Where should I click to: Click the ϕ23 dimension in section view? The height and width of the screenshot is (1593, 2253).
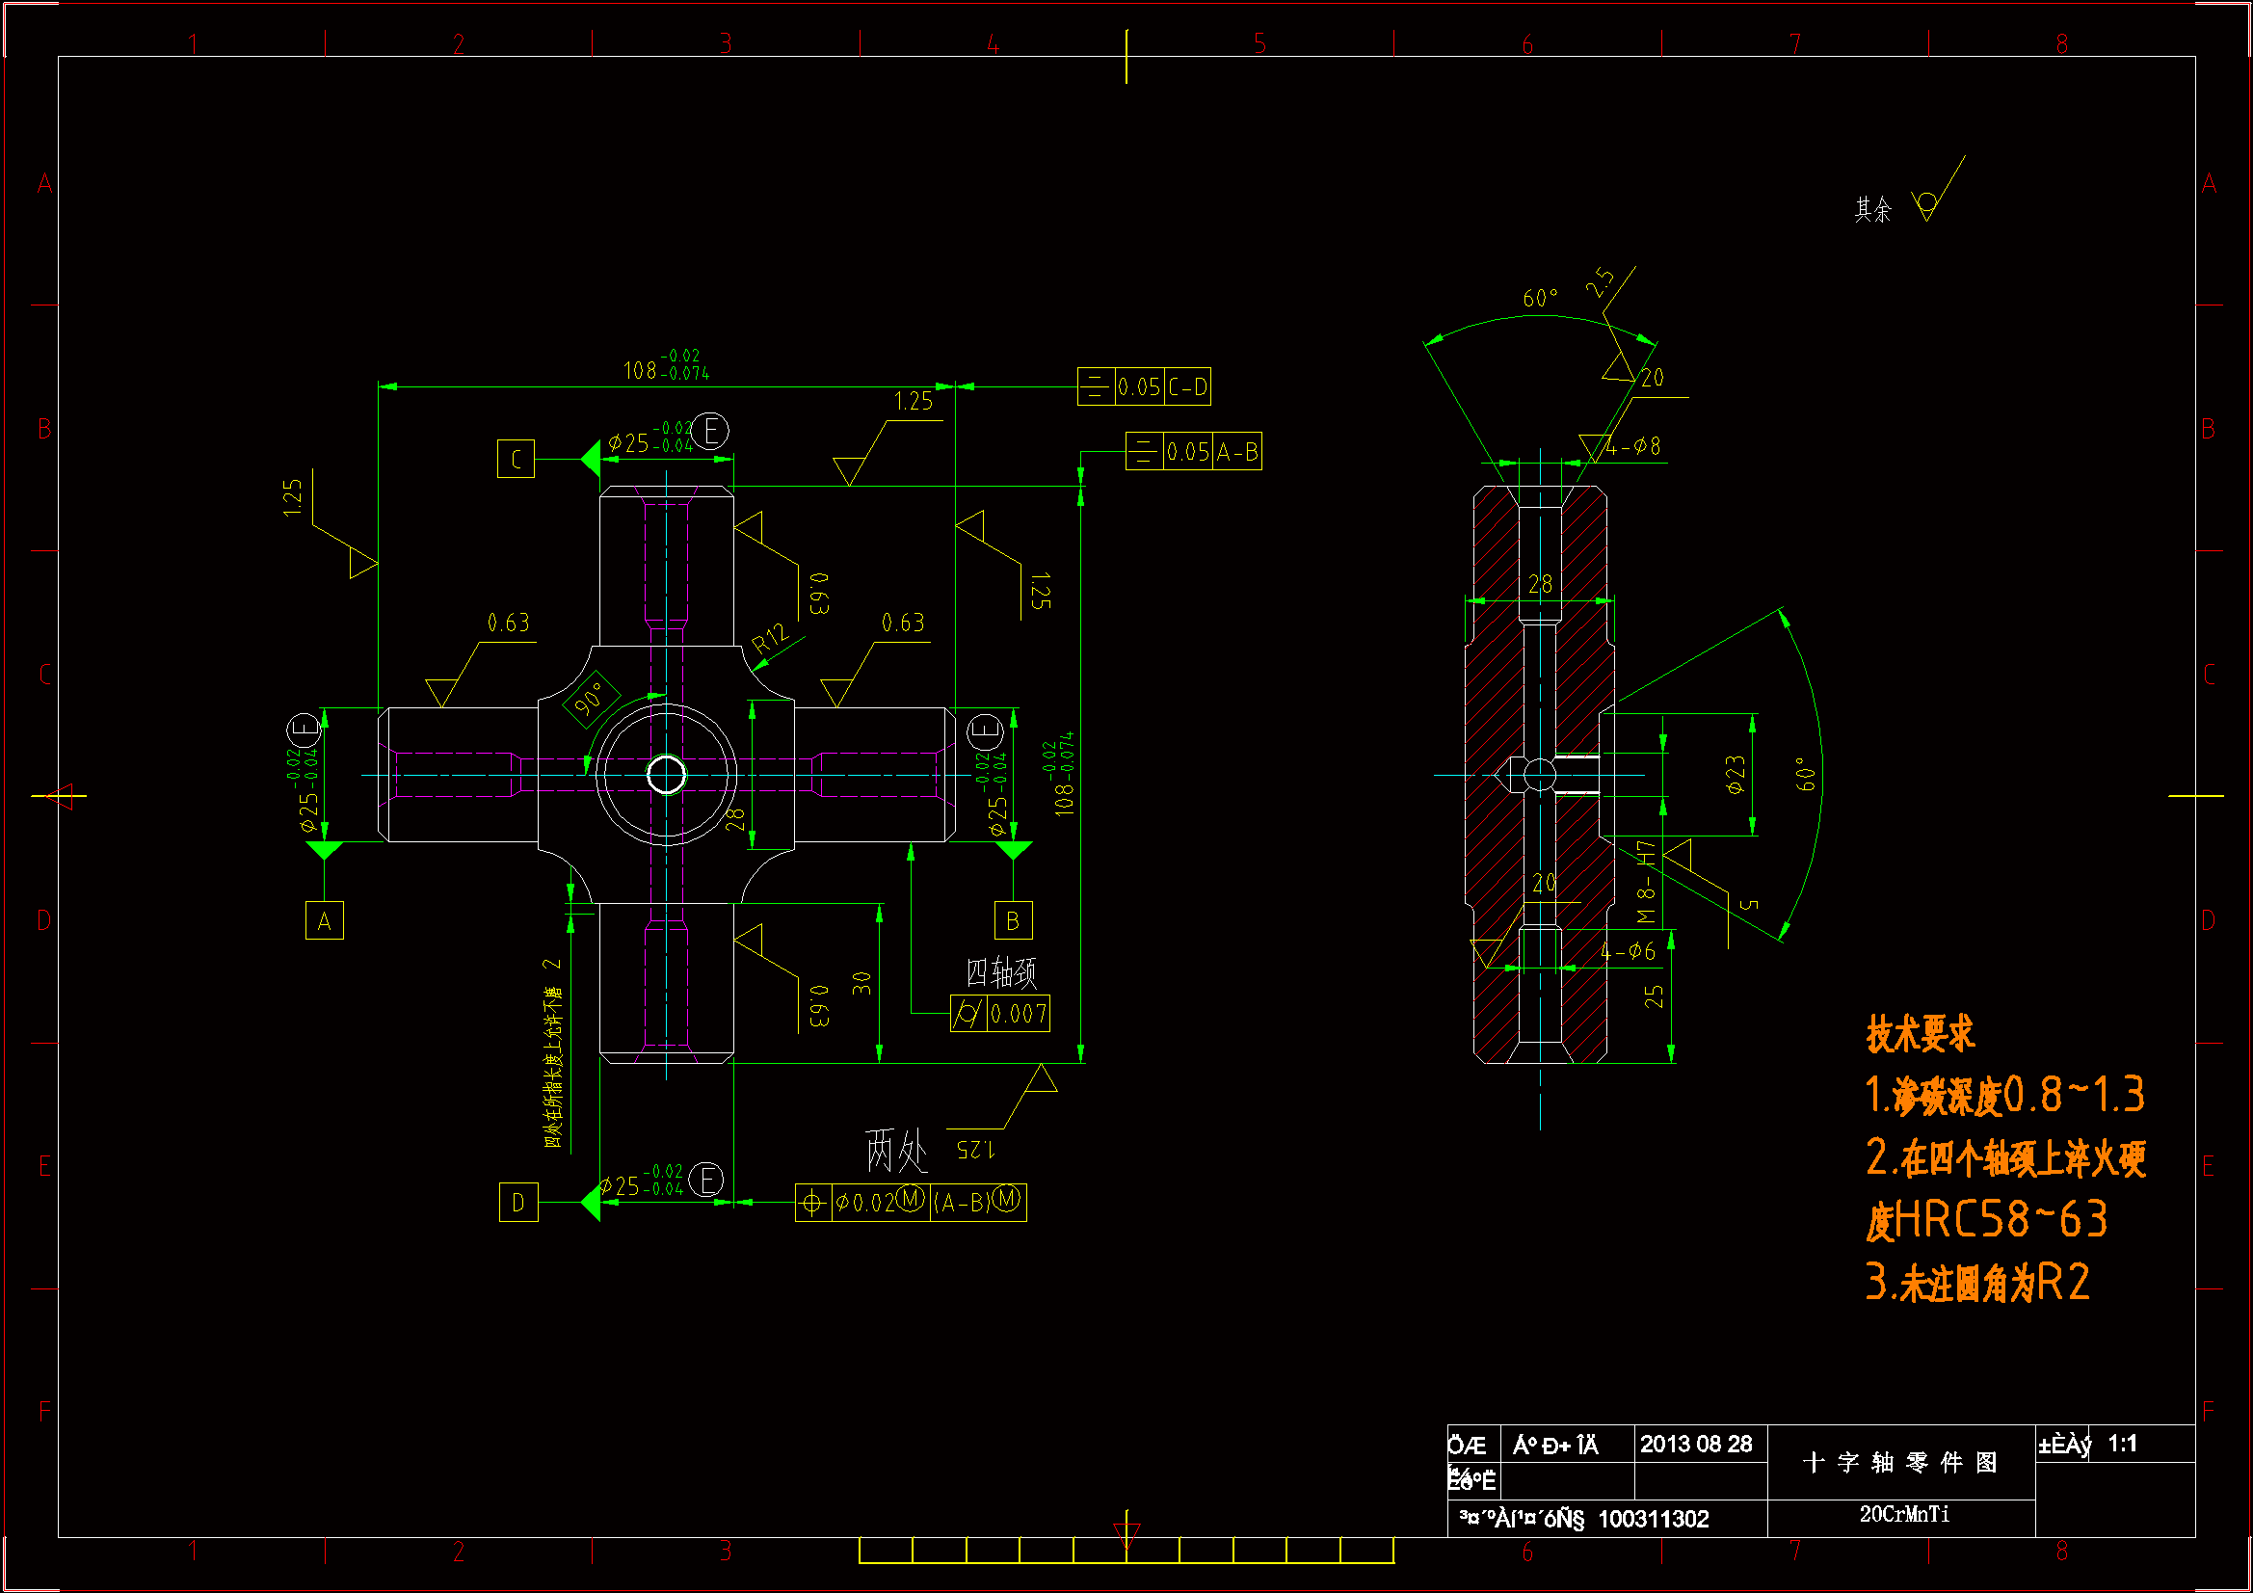click(1736, 775)
